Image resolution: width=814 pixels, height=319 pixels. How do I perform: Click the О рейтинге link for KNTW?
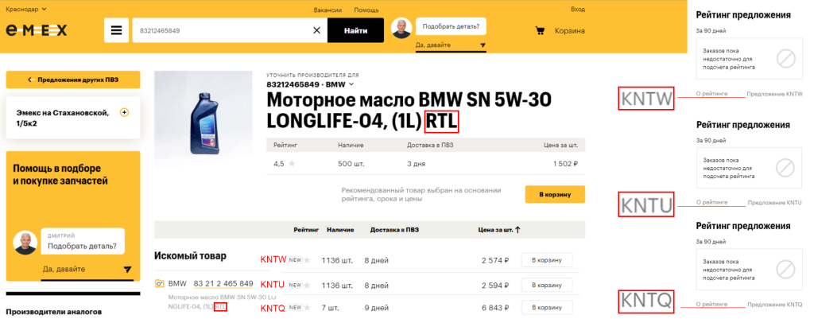coord(711,94)
